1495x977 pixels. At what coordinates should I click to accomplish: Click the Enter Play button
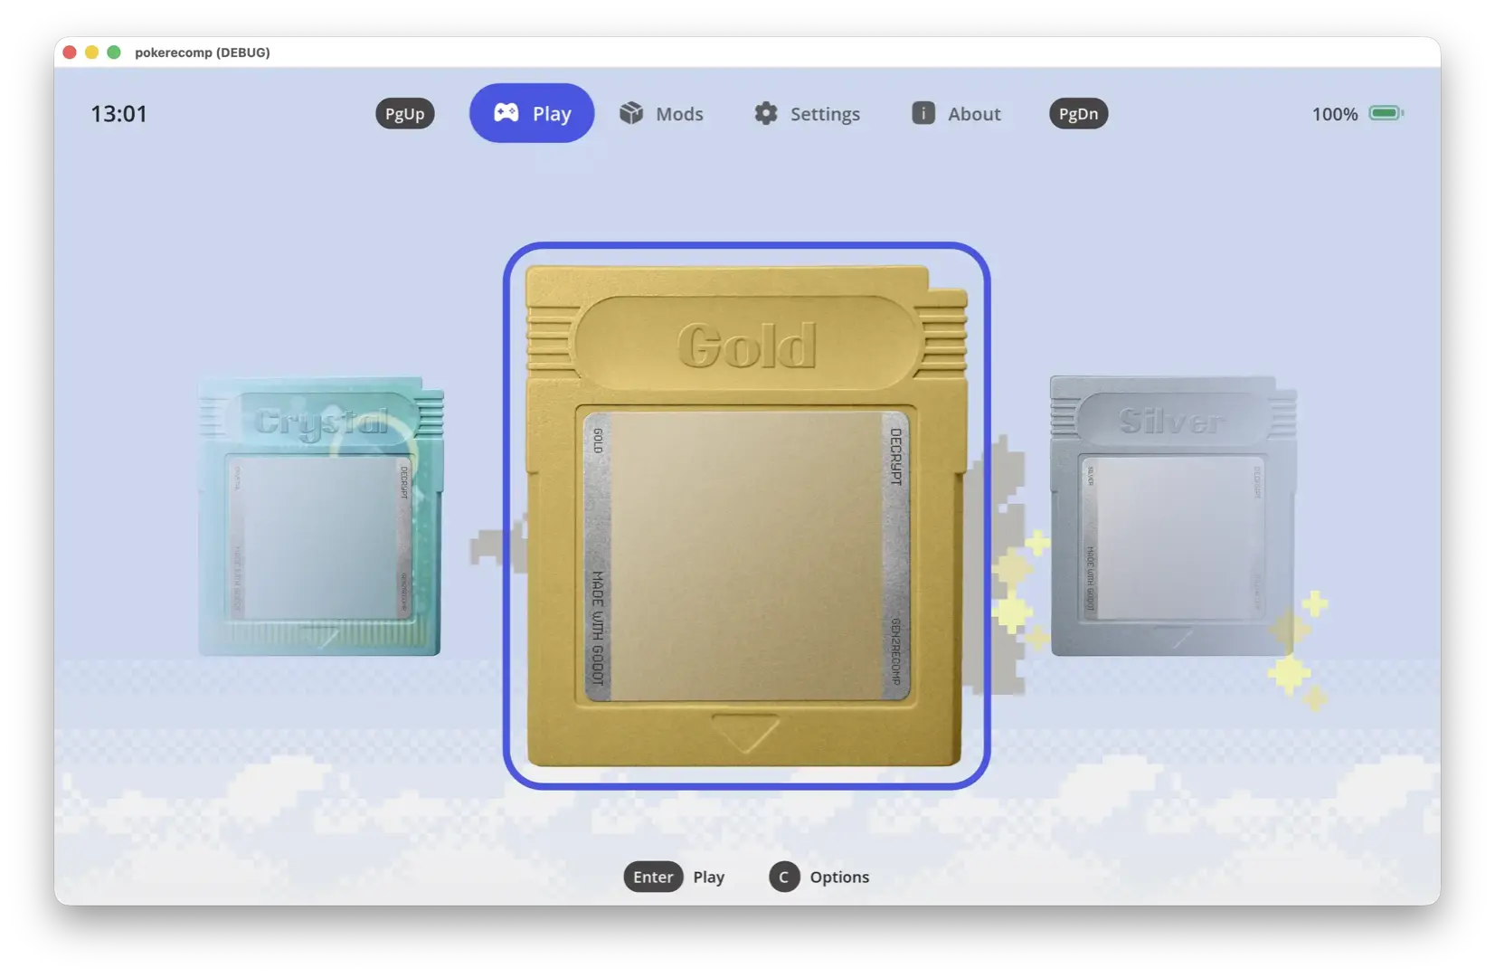point(674,877)
